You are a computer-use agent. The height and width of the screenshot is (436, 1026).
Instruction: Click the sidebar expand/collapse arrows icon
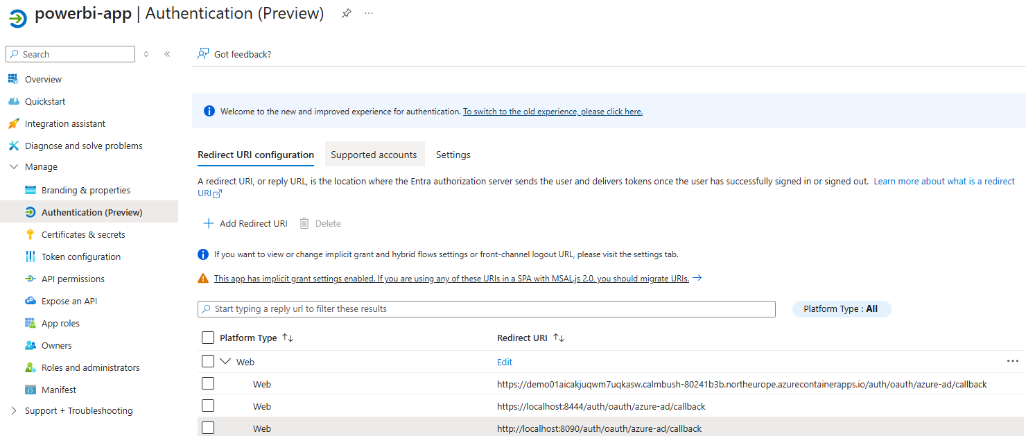pyautogui.click(x=146, y=54)
